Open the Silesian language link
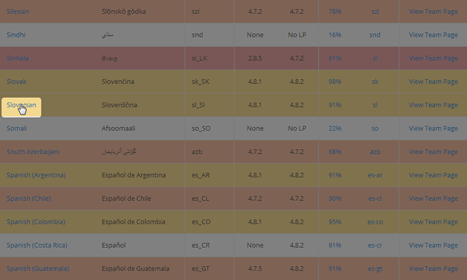The width and height of the screenshot is (467, 280). tap(18, 12)
